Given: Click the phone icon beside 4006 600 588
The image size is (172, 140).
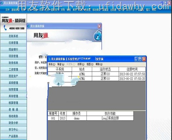Looking at the screenshot, I should [5, 28].
